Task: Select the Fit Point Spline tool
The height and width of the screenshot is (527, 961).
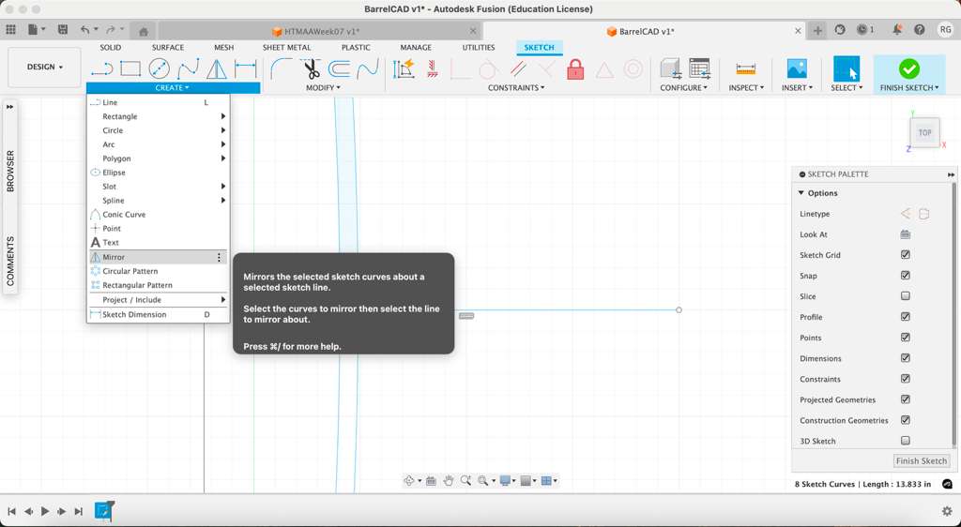Action: click(189, 68)
